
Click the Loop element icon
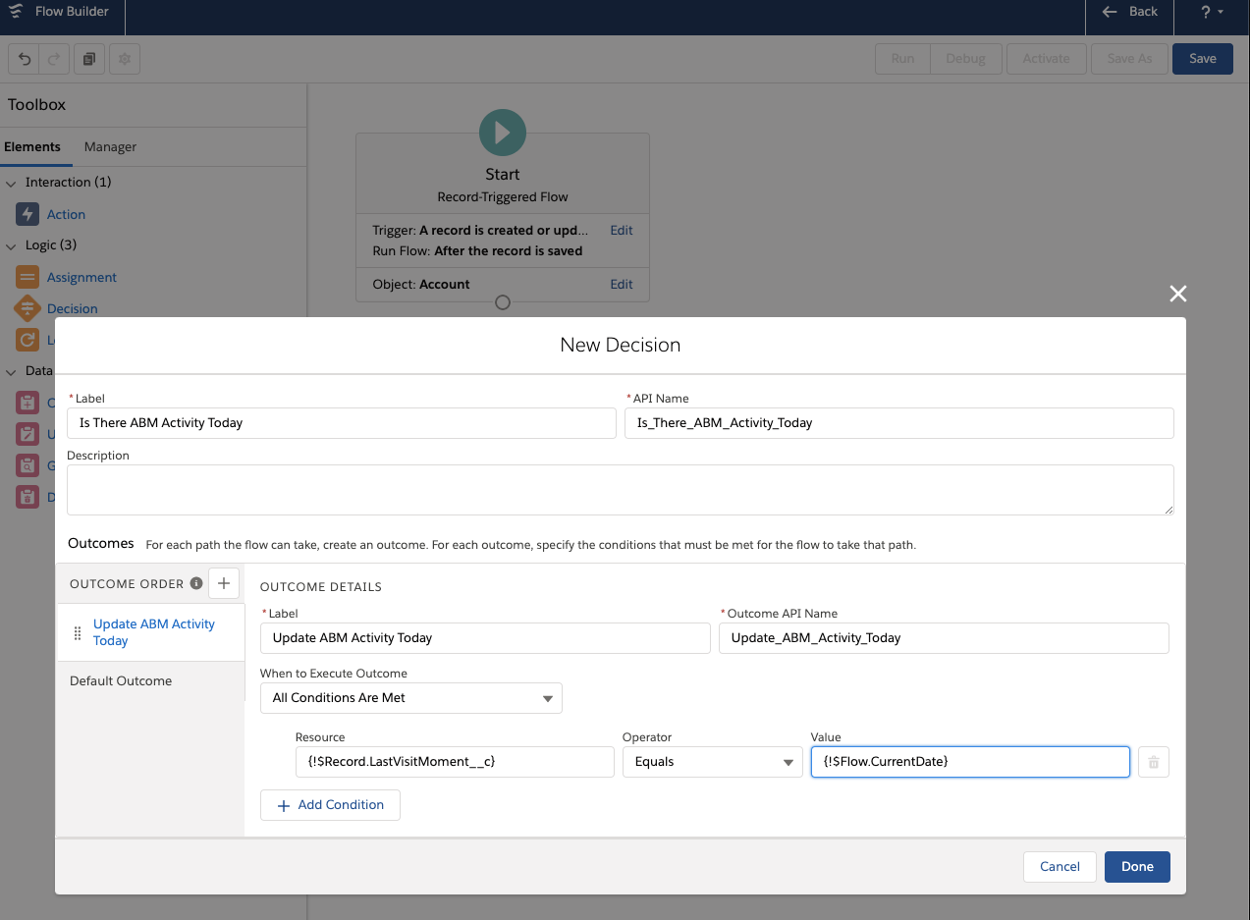27,340
